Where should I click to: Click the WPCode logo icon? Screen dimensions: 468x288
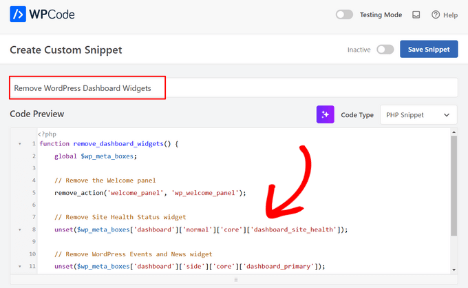[x=18, y=14]
